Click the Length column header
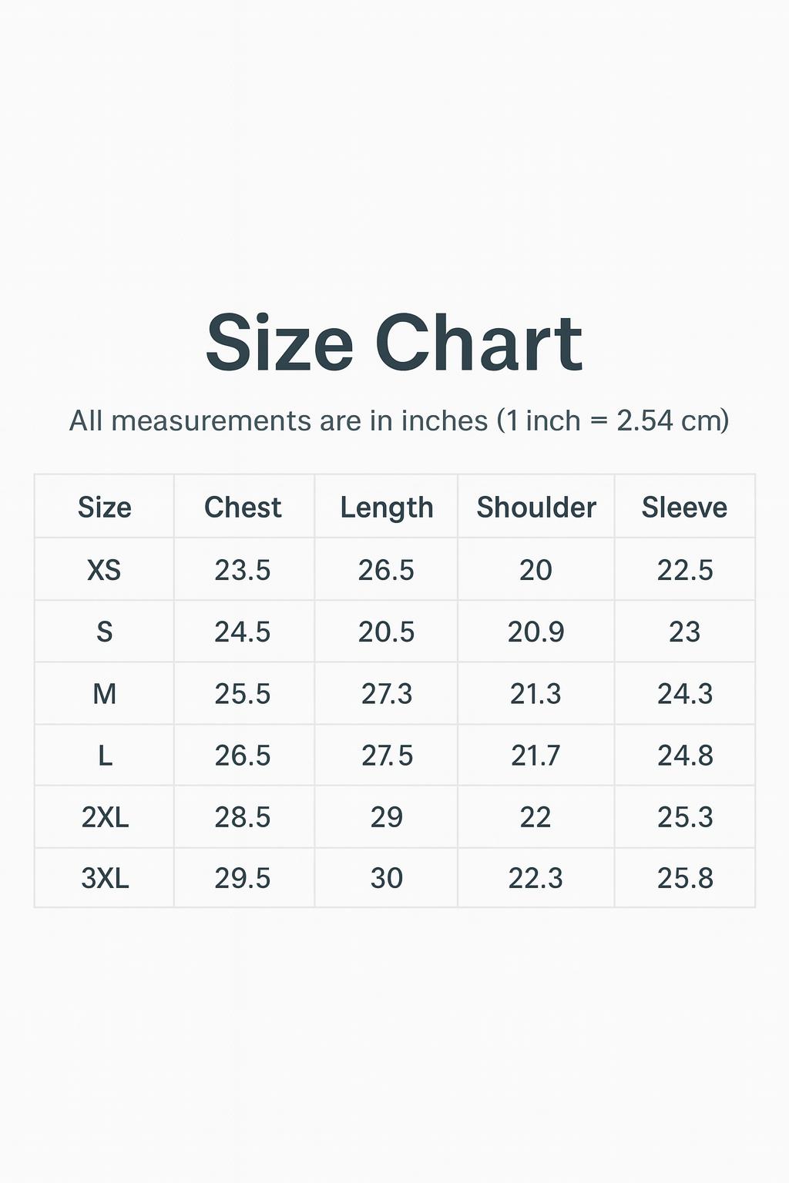 click(387, 508)
